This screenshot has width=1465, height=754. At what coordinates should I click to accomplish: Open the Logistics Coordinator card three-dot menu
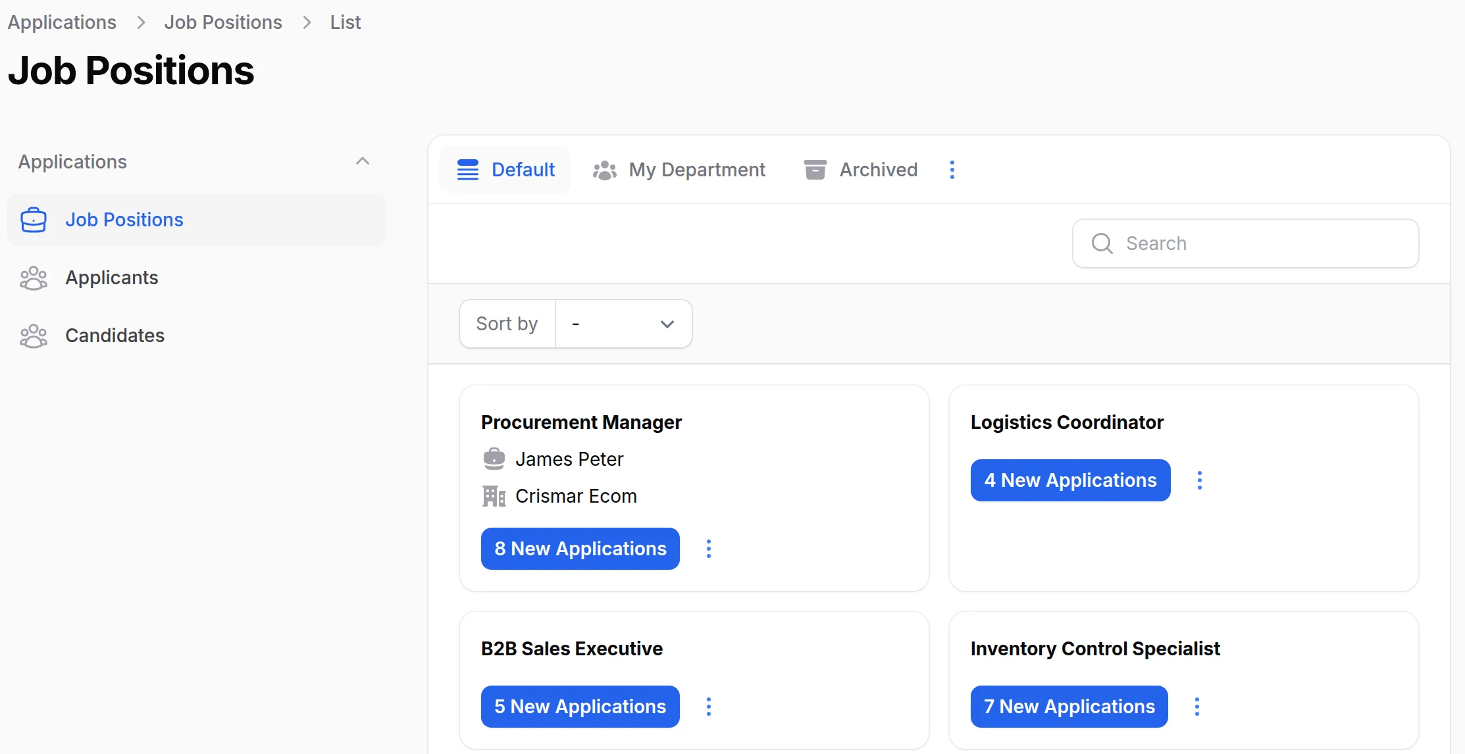click(1199, 480)
